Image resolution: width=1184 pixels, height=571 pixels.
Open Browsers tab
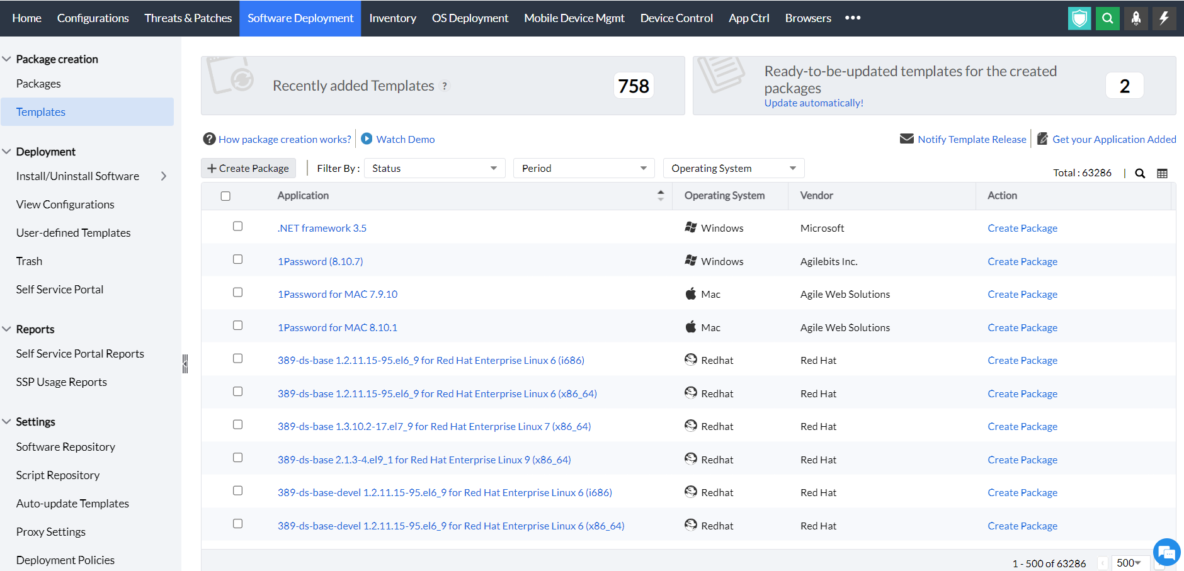coord(808,18)
